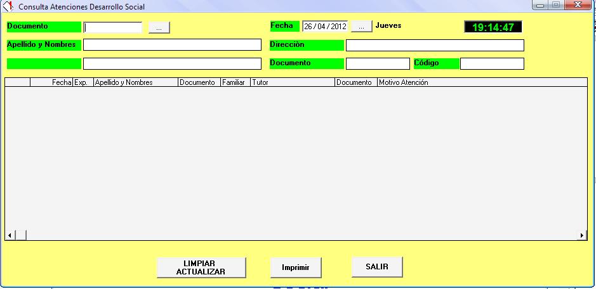The width and height of the screenshot is (596, 289).
Task: Click the unlabeled field under Apellido y Nombres
Action: 172,64
